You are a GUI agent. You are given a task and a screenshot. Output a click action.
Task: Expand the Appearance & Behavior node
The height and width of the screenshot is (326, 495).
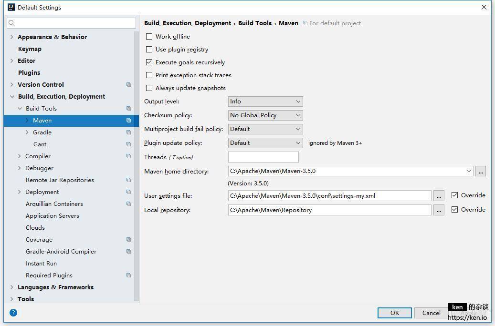11,37
